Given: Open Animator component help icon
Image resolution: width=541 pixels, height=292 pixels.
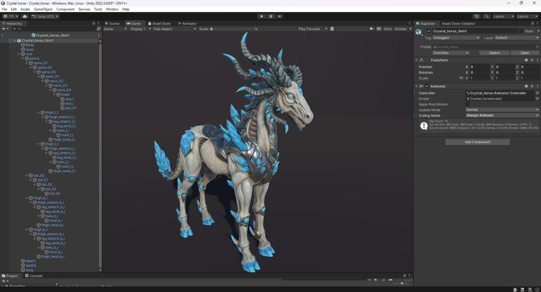Looking at the screenshot, I should [x=526, y=86].
